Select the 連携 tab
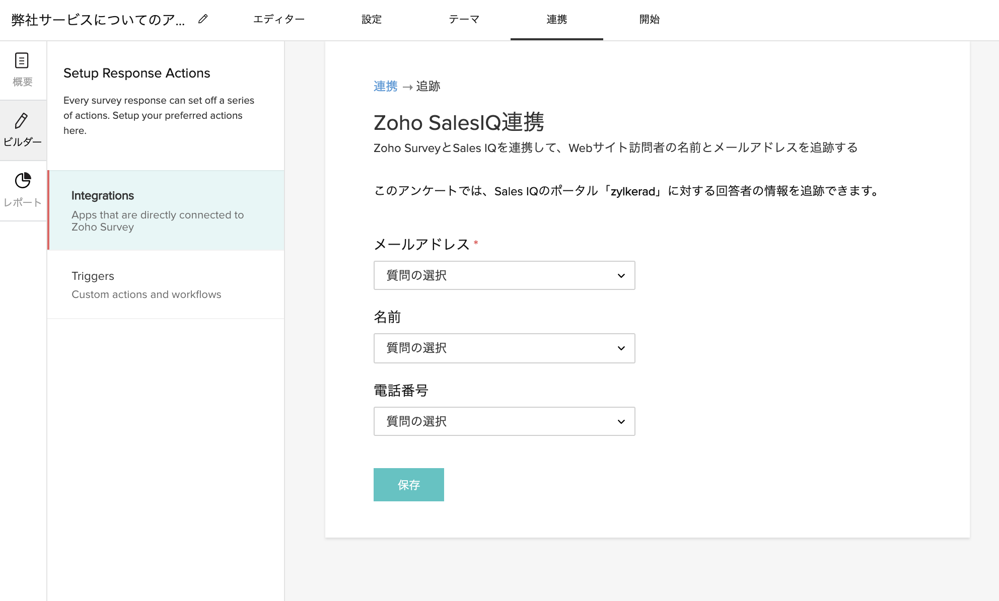Screen dimensions: 999x601 [556, 19]
